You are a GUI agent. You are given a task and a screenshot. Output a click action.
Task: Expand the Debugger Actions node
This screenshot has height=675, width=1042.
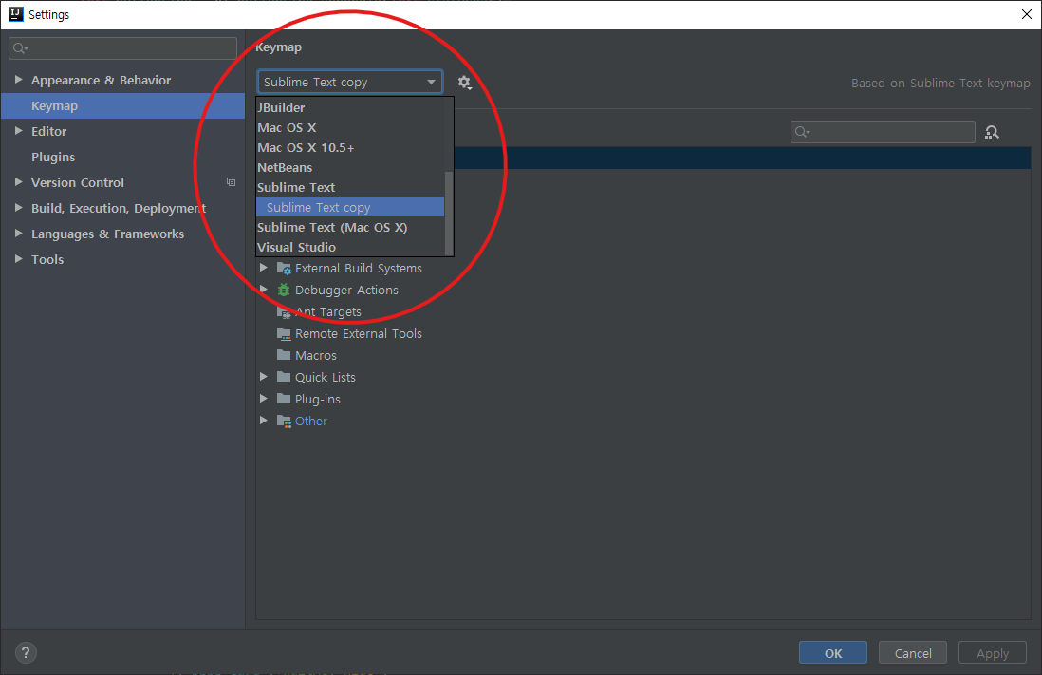264,290
